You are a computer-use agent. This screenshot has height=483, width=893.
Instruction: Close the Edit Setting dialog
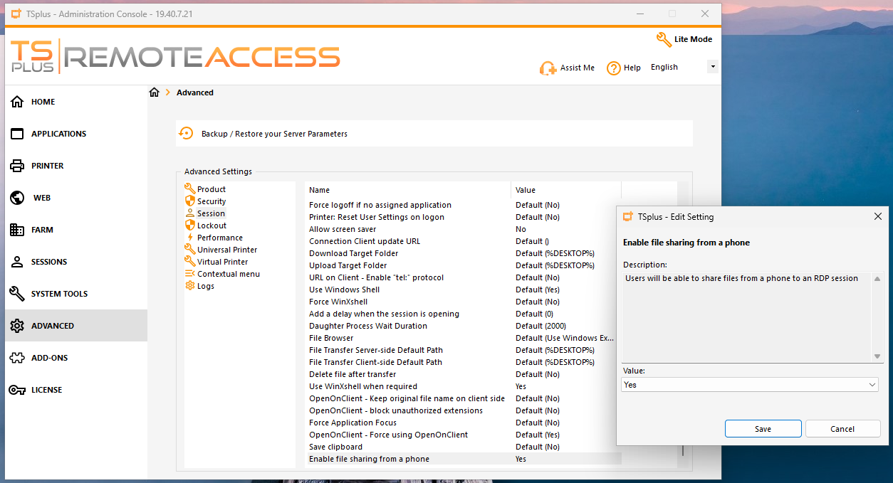(x=877, y=217)
